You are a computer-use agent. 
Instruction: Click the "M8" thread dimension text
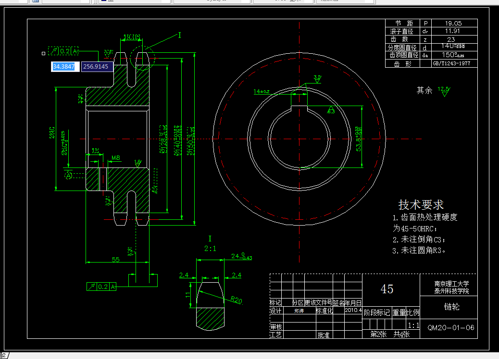(x=116, y=157)
